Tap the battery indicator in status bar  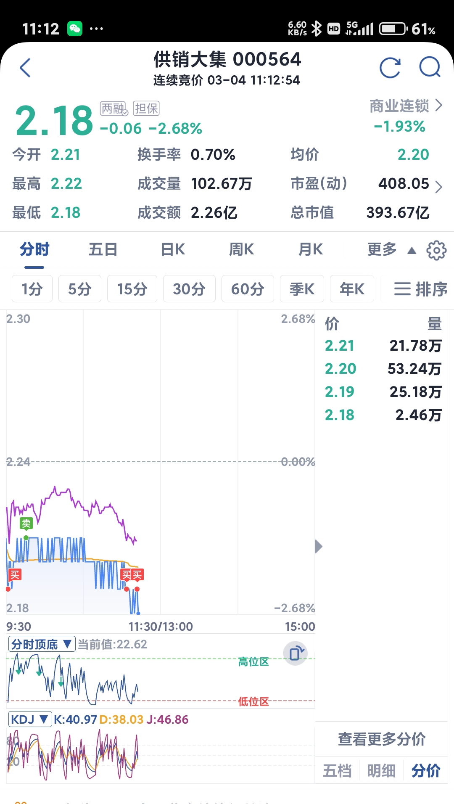pos(393,29)
